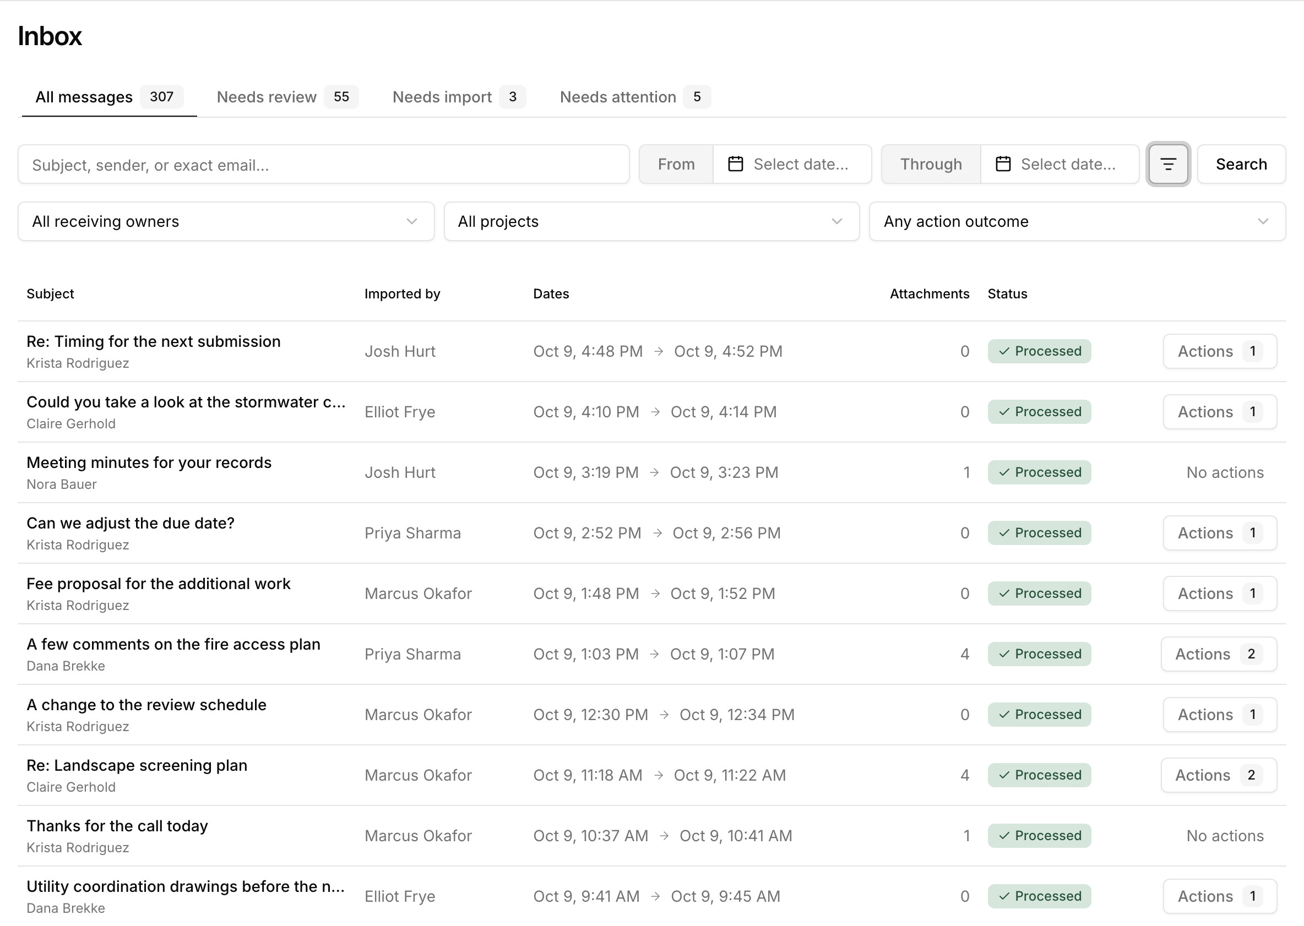
Task: Click Processed status on Thanks for the call today row
Action: click(x=1040, y=835)
